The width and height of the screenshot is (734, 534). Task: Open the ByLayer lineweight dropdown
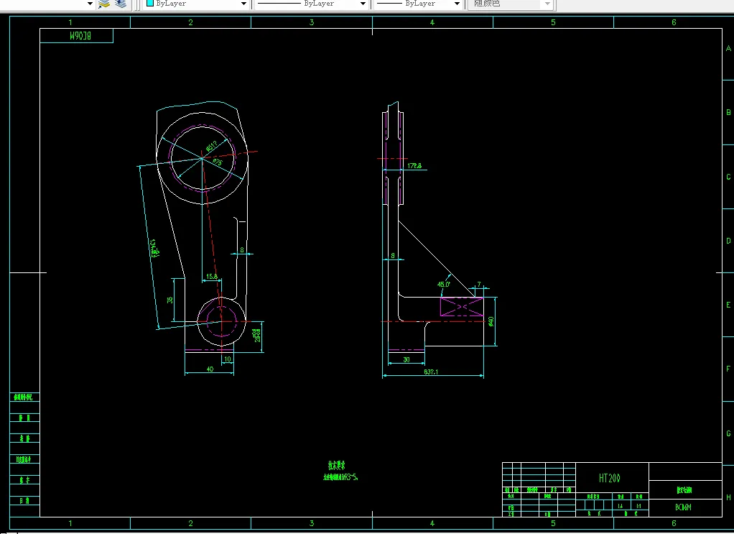coord(457,4)
